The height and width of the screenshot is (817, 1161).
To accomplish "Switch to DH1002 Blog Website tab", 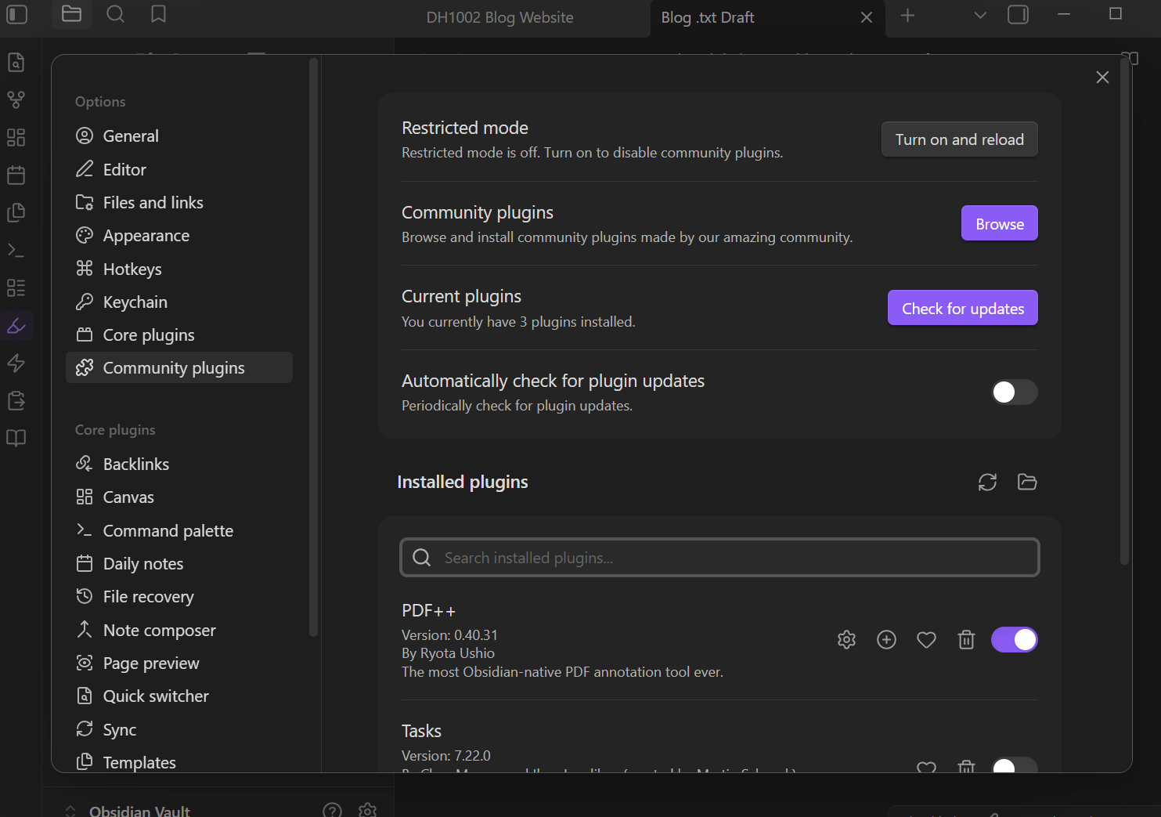I will point(499,17).
